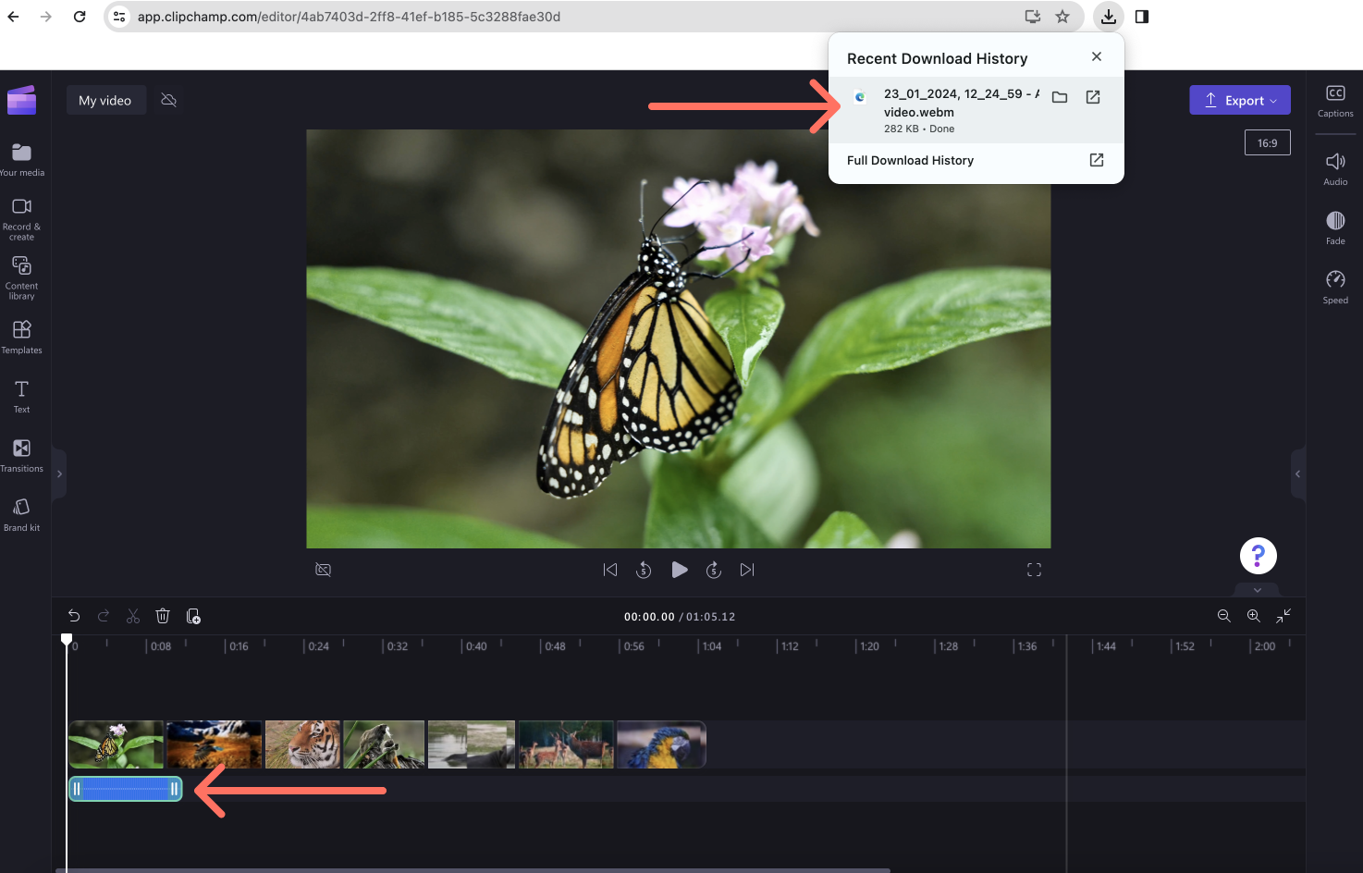The height and width of the screenshot is (873, 1363).
Task: Reload the browser page
Action: click(x=80, y=17)
